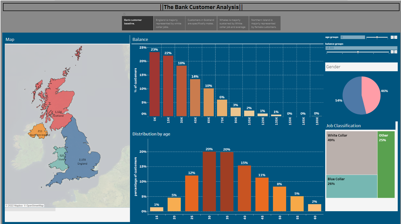Select the age 35 bar
401x224 pixels.
tap(227, 182)
